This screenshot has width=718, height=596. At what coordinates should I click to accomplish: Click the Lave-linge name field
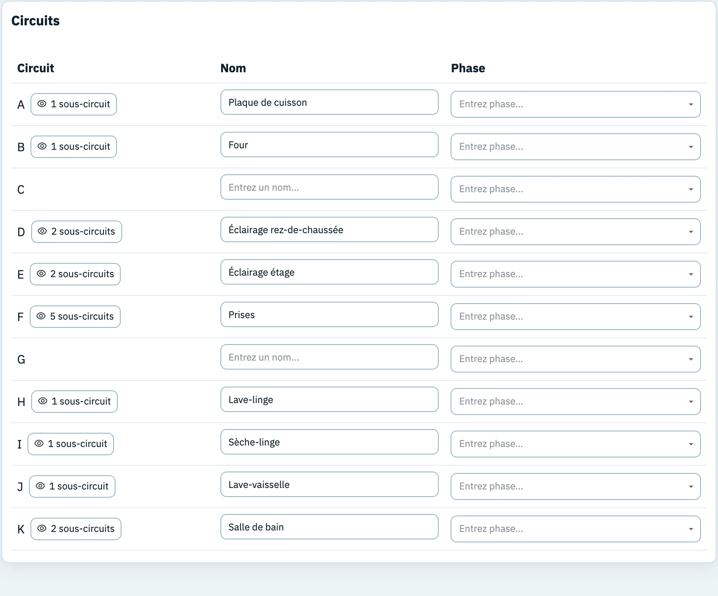coord(330,399)
